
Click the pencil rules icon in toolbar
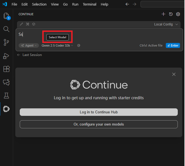click(x=21, y=24)
